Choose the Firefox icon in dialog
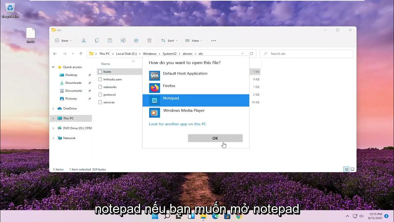This screenshot has height=222, width=394. pos(155,88)
